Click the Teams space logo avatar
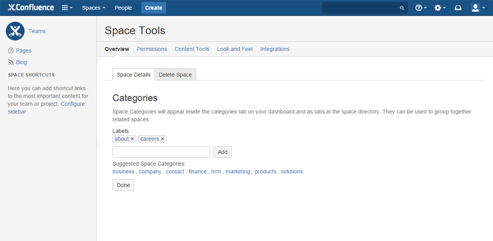 pyautogui.click(x=15, y=31)
